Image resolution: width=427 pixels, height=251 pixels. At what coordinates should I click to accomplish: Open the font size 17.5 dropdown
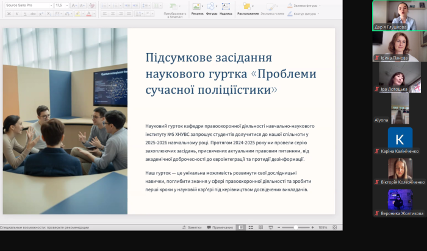pyautogui.click(x=67, y=5)
